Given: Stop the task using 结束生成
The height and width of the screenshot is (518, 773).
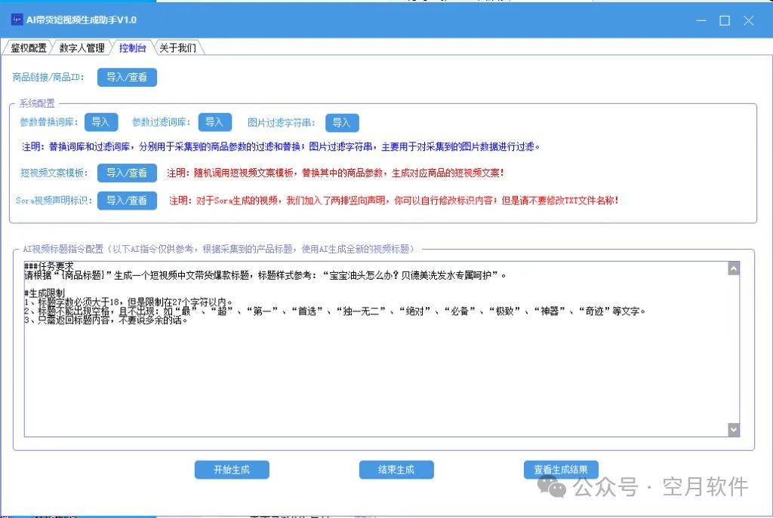Looking at the screenshot, I should click(x=396, y=470).
